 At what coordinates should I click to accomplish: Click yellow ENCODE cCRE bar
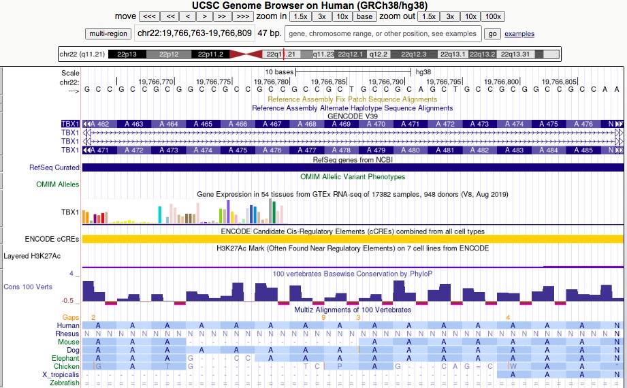(353, 239)
